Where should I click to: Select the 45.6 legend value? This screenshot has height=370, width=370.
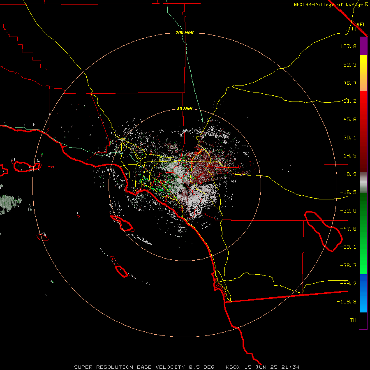[350, 119]
